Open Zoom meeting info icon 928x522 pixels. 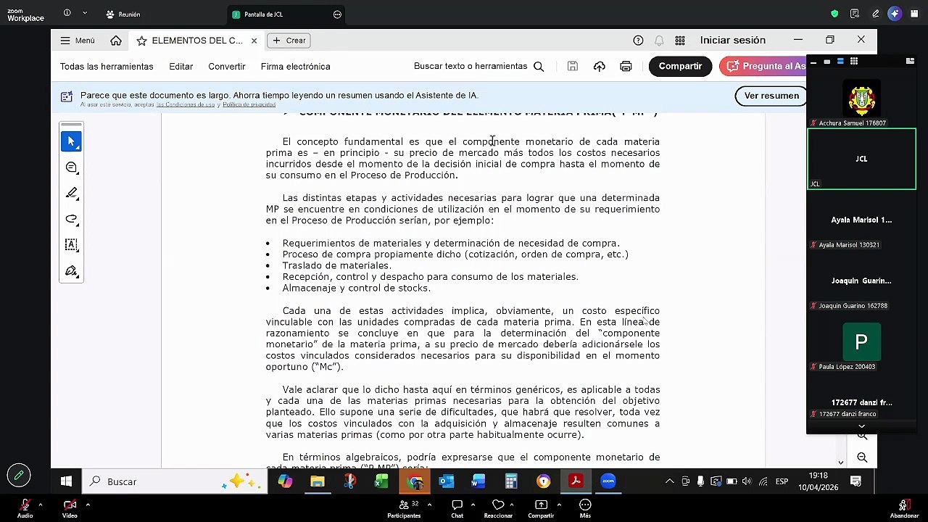click(67, 13)
